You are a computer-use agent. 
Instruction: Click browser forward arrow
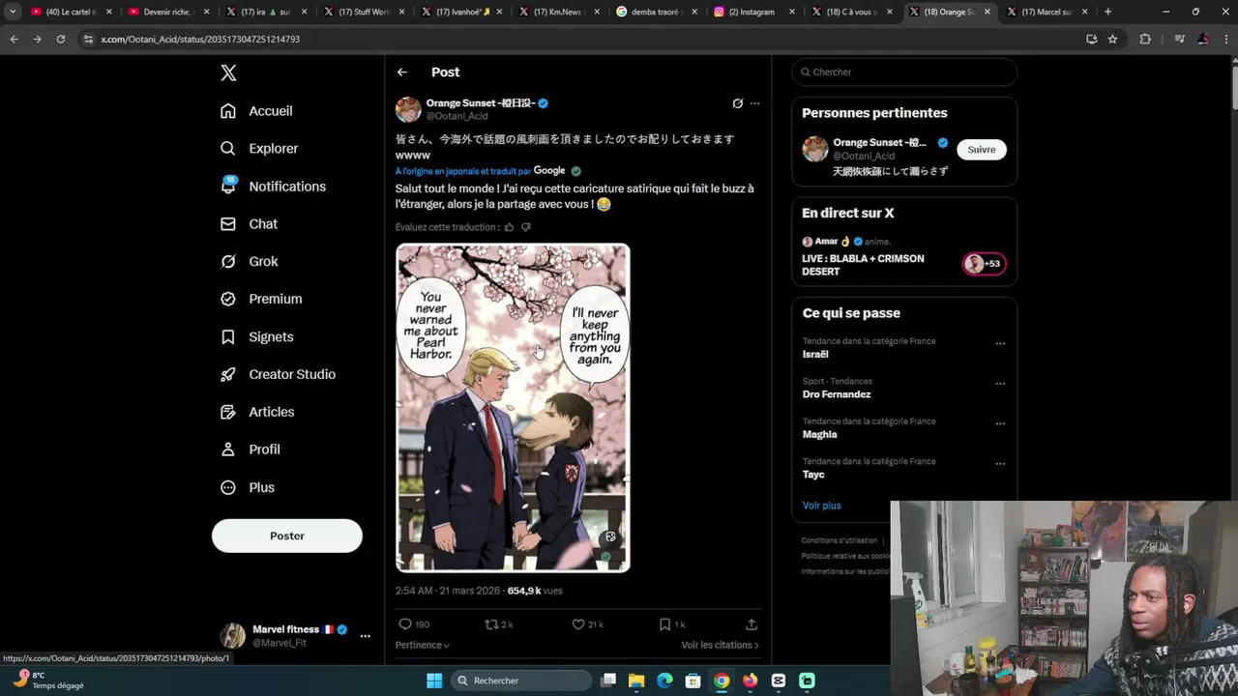pos(37,40)
